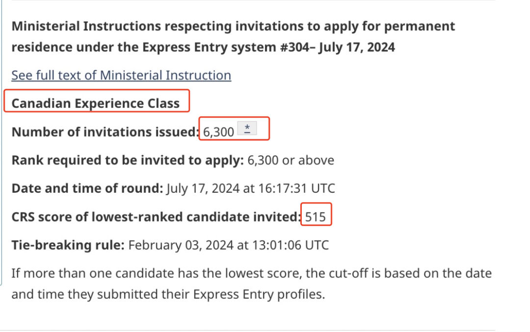Click the "If more than one candidate" explanation line
Viewport: 530px width, 332px height.
click(x=251, y=273)
